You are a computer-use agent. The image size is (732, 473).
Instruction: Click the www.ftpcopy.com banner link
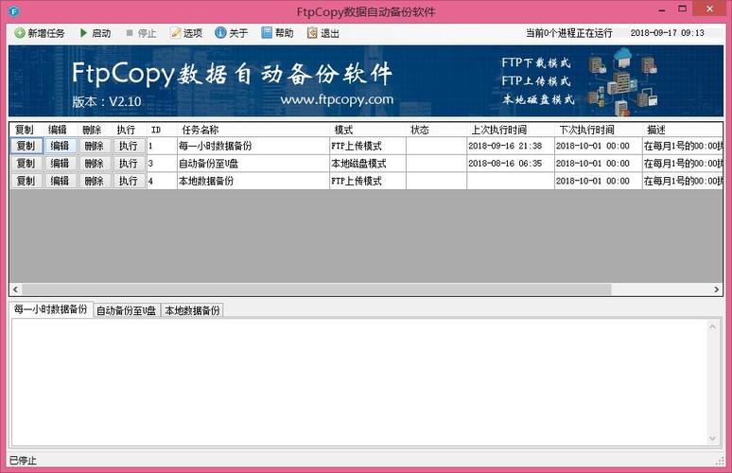point(337,99)
